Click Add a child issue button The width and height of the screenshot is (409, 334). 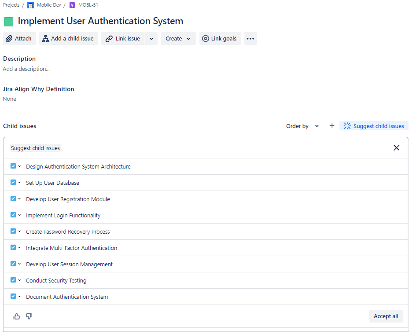[68, 39]
